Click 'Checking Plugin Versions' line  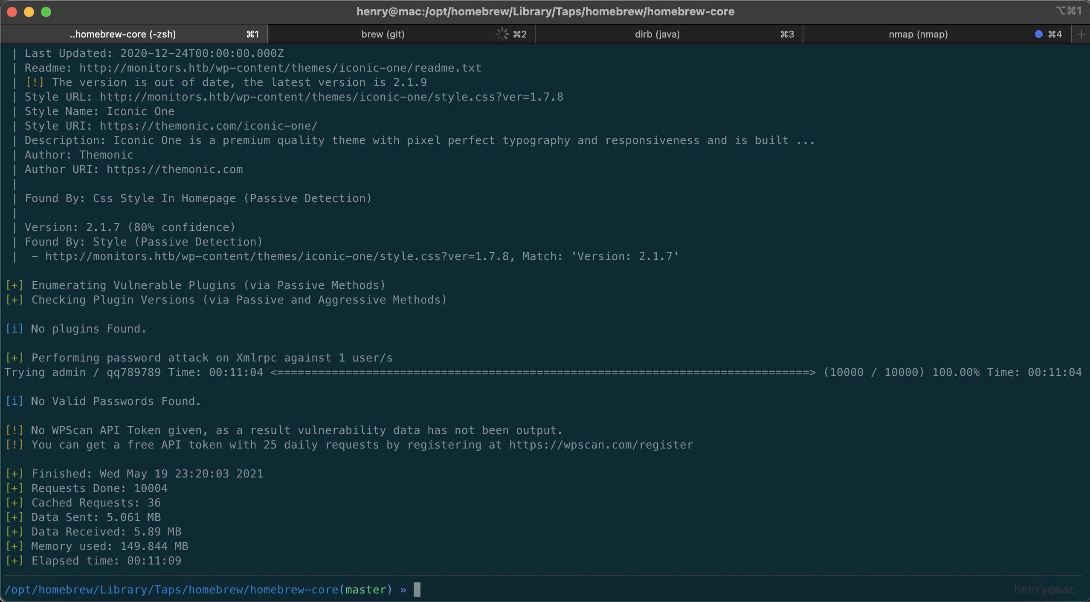239,300
